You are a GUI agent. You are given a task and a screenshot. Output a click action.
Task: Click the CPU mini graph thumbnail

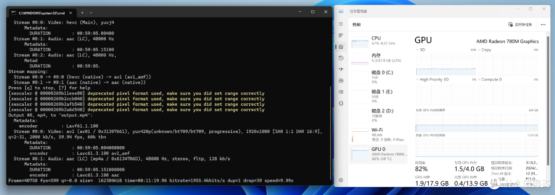[x=360, y=42]
